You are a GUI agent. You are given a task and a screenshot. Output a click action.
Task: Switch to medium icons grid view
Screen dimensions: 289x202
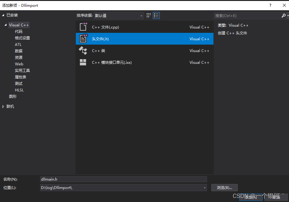click(149, 15)
